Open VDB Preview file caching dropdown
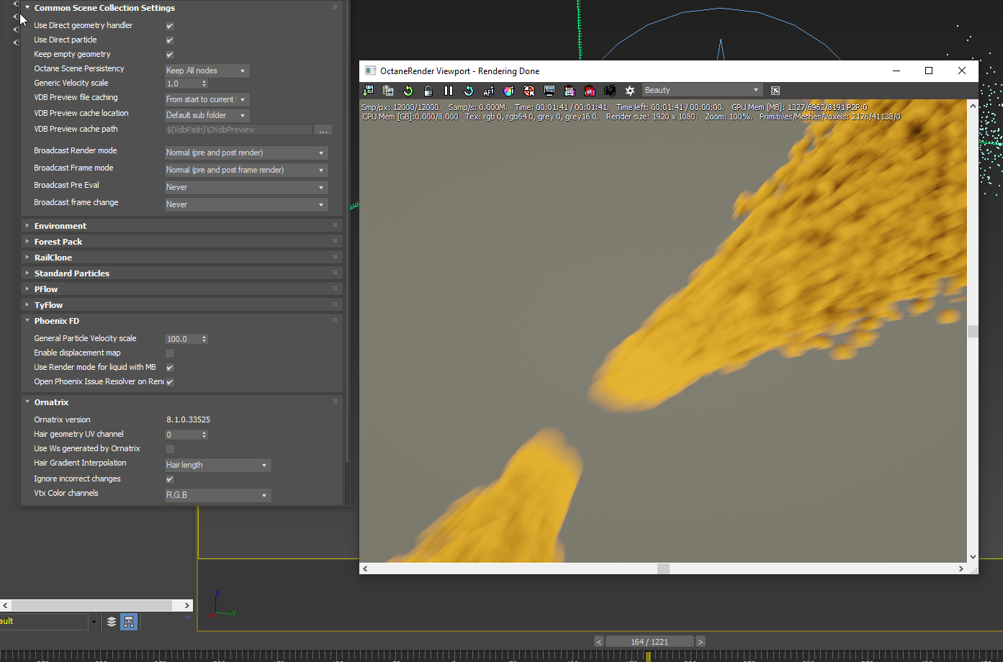1003x662 pixels. tap(207, 99)
